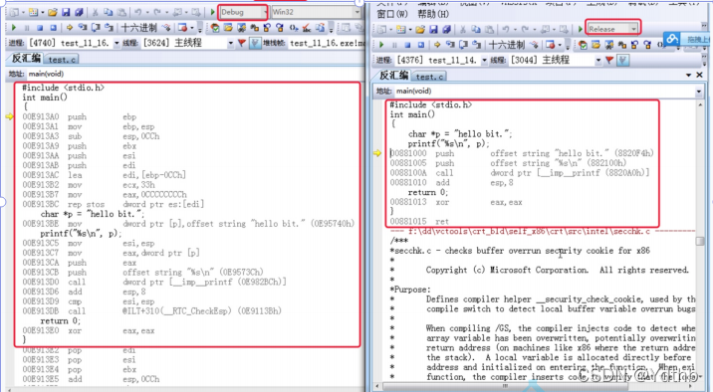Start debugging with arrow beside Release
Viewport: 713px width, 392px height.
[x=581, y=30]
